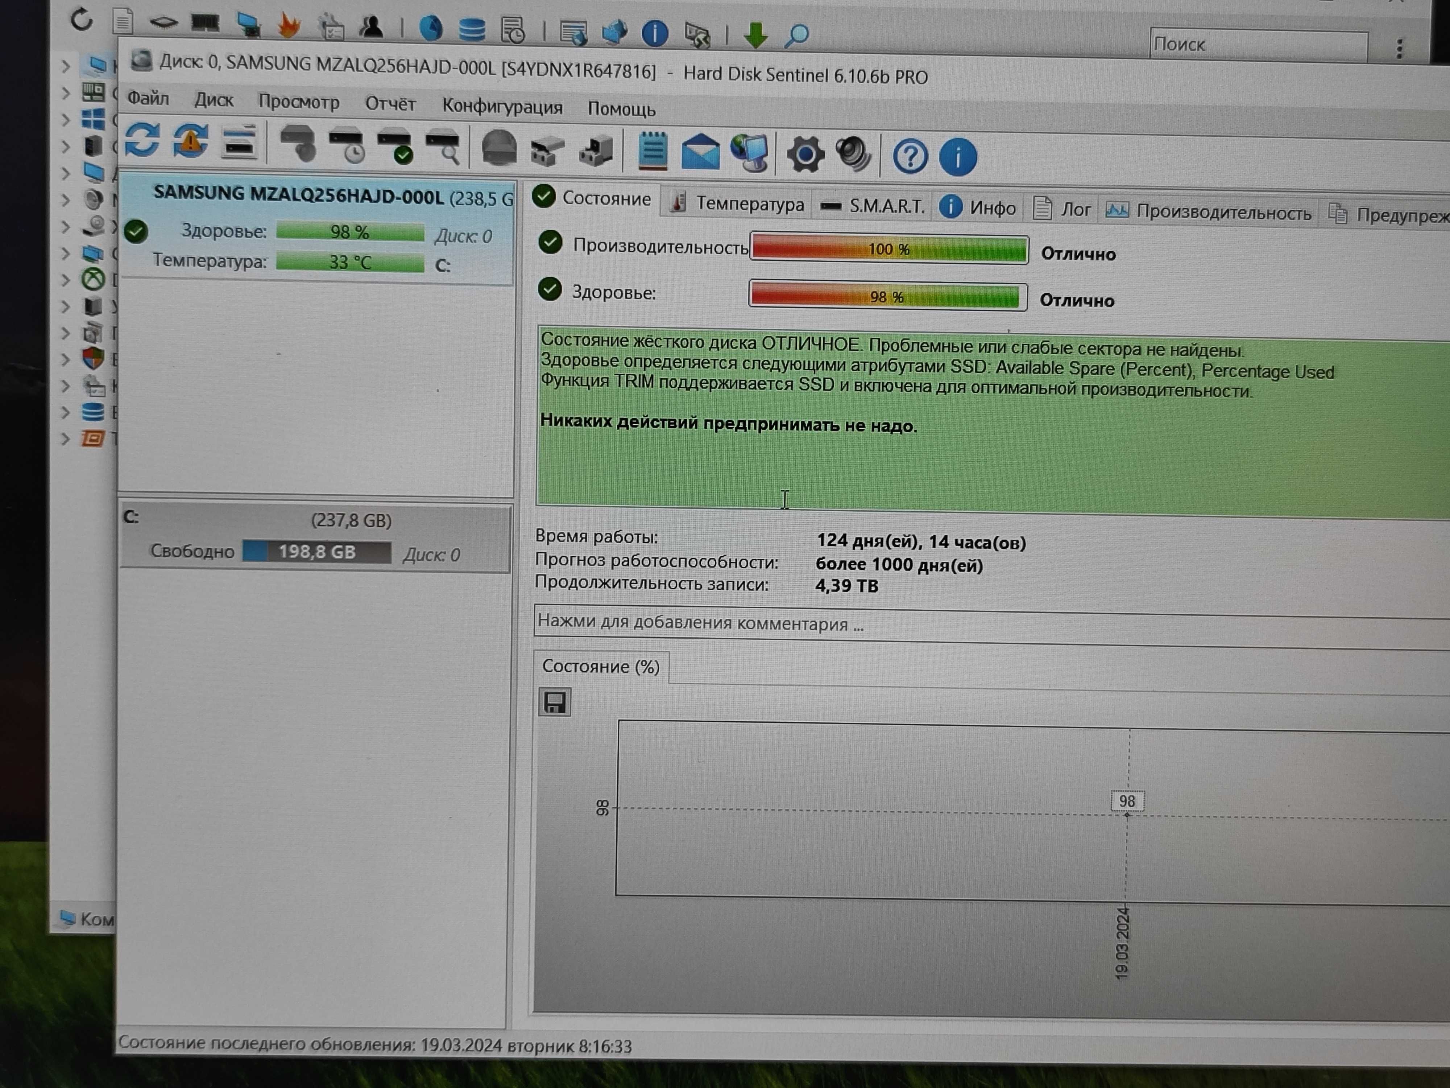Image resolution: width=1450 pixels, height=1088 pixels.
Task: Switch to the S.M.A.R.T. tab
Action: 874,206
